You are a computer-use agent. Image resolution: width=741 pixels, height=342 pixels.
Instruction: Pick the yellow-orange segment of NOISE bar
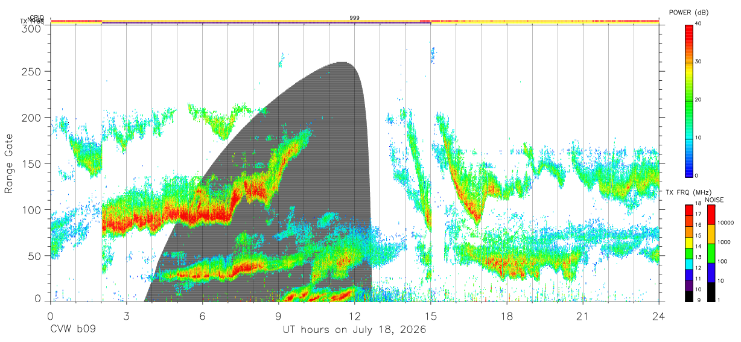[711, 234]
